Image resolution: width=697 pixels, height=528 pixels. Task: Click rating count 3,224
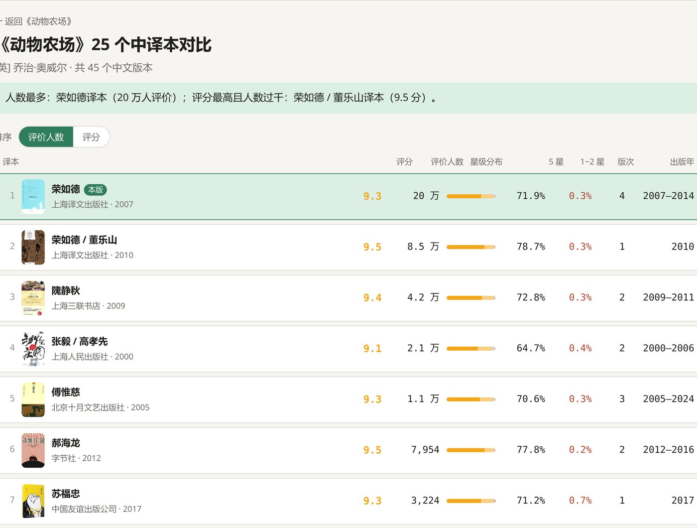425,501
